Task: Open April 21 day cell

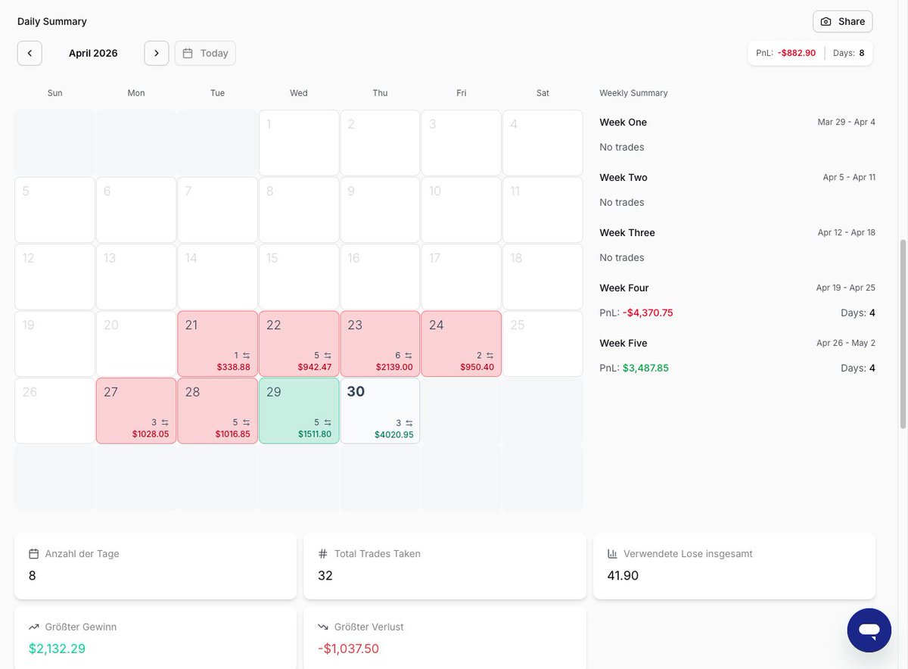Action: (218, 344)
